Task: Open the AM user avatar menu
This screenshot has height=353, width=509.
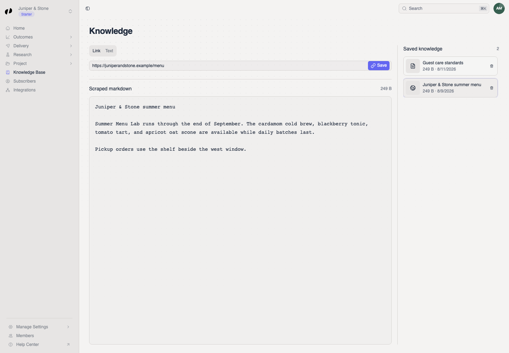Action: pos(499,8)
